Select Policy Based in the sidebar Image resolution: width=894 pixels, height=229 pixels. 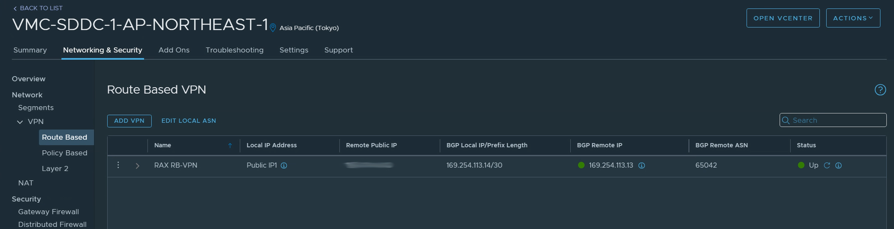64,153
